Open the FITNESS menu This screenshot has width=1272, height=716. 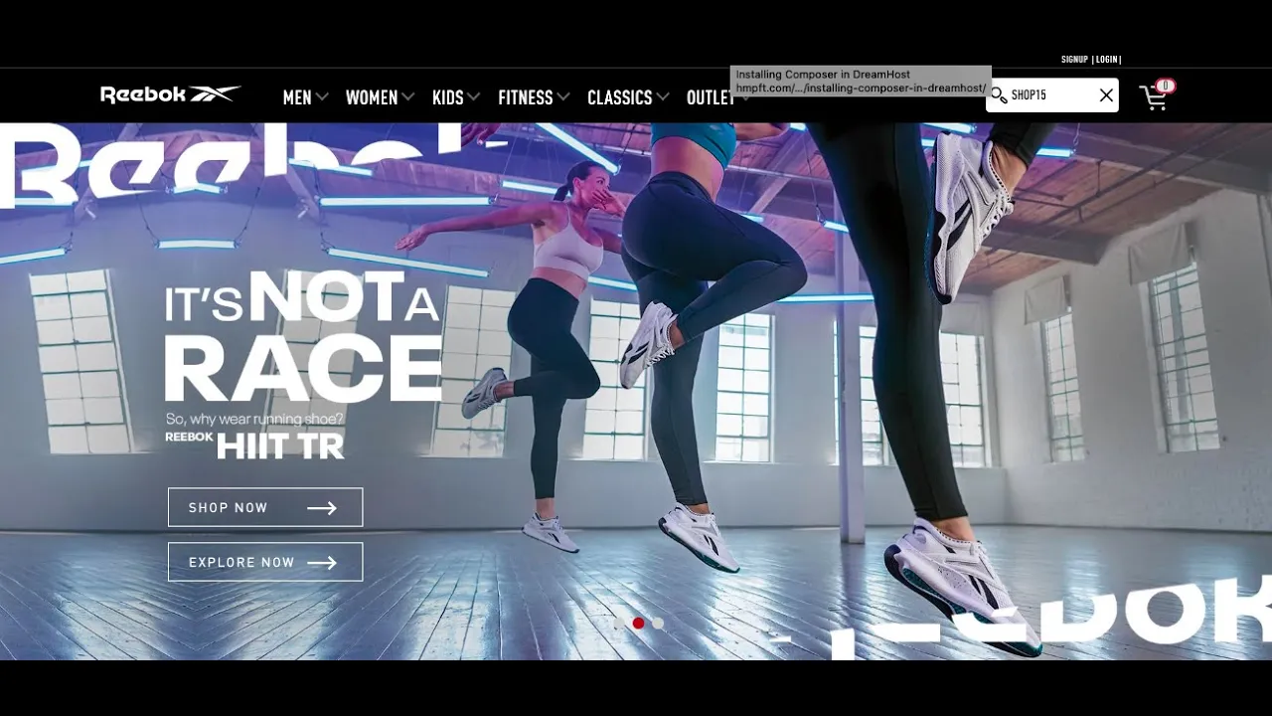(x=526, y=97)
